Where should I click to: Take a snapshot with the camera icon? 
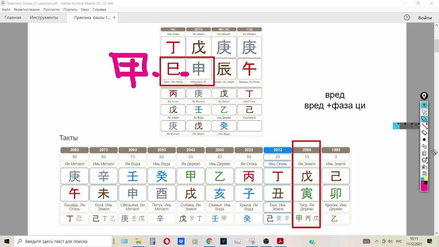point(424,167)
